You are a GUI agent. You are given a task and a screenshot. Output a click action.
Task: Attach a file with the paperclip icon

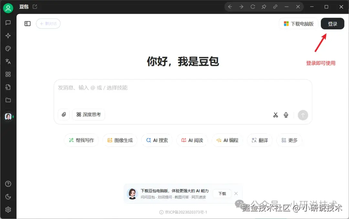pyautogui.click(x=64, y=115)
